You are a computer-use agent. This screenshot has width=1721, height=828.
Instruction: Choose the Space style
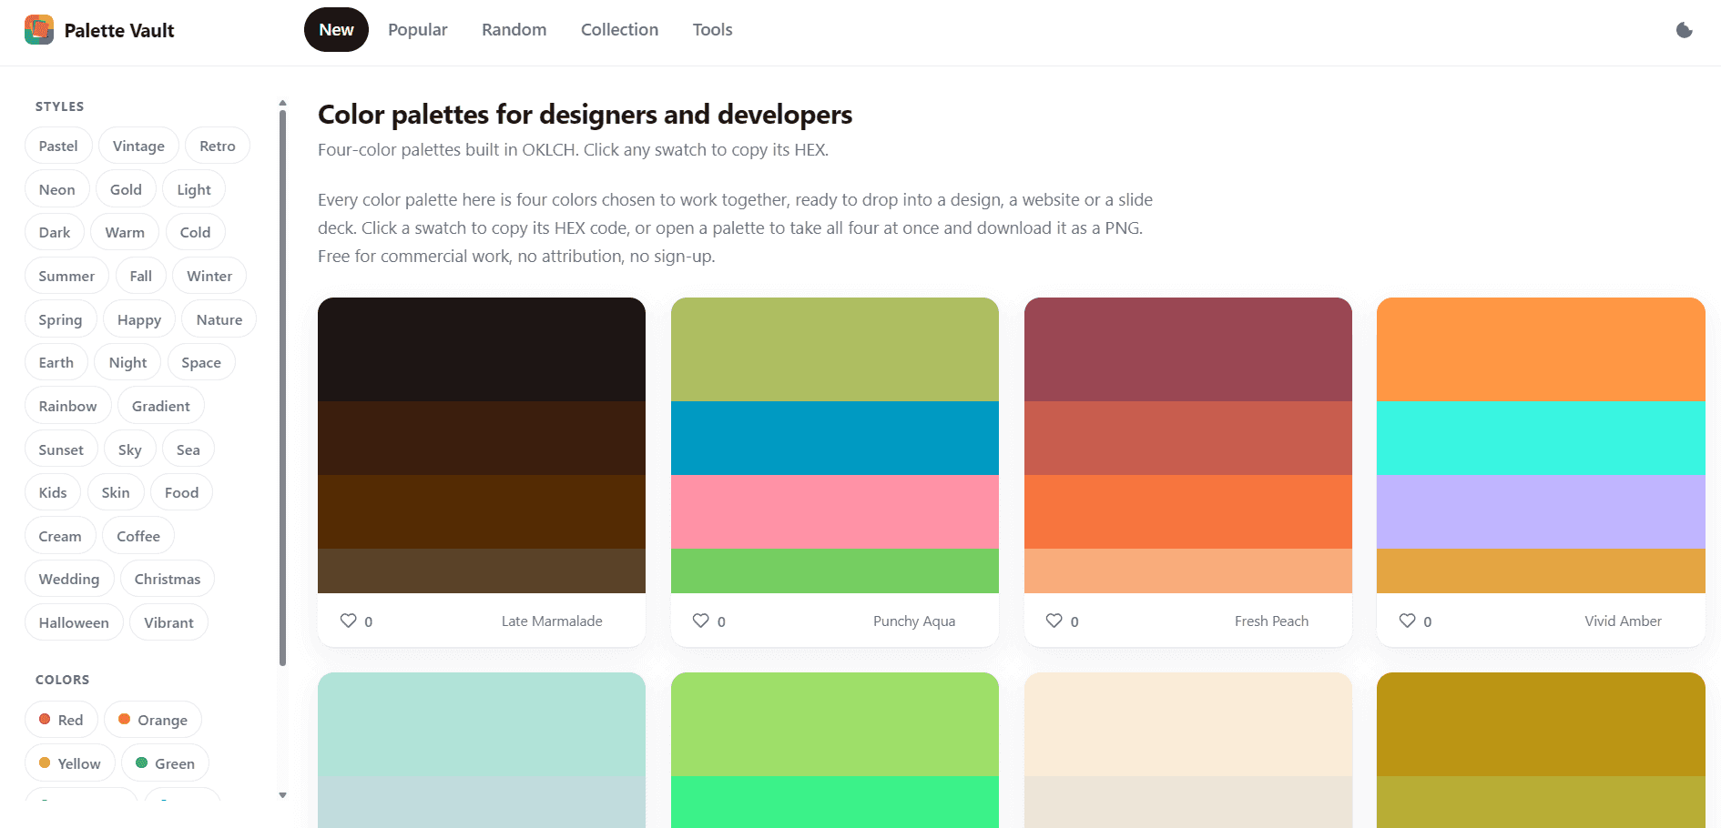[201, 362]
